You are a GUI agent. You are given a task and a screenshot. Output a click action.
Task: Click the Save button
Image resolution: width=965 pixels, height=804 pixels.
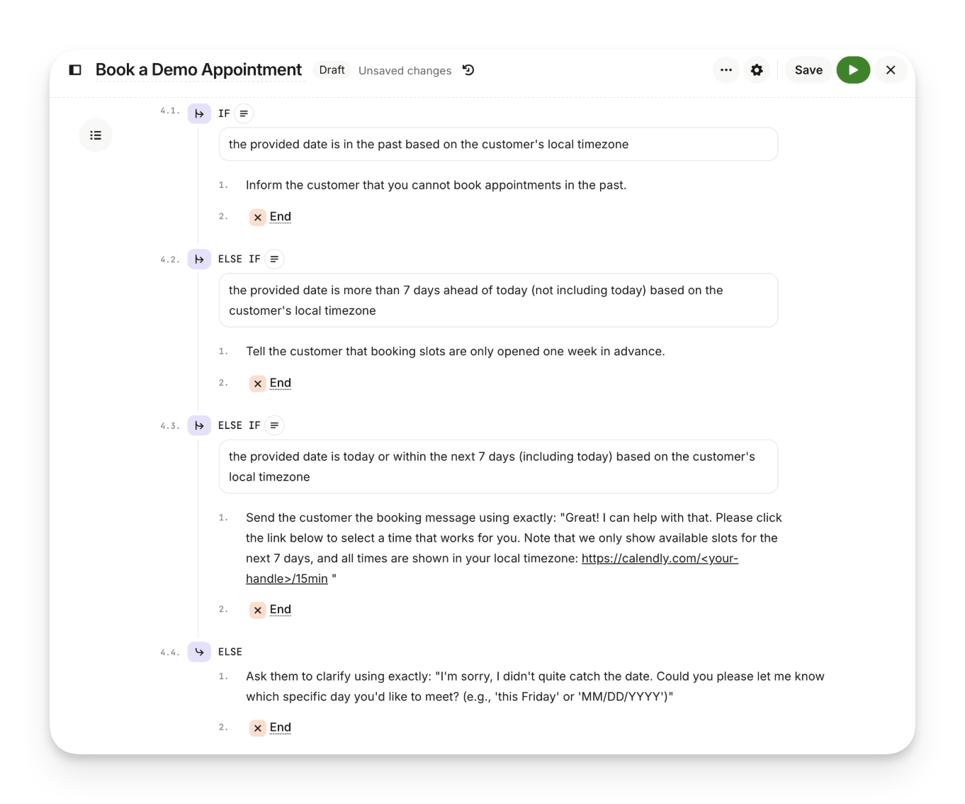808,70
